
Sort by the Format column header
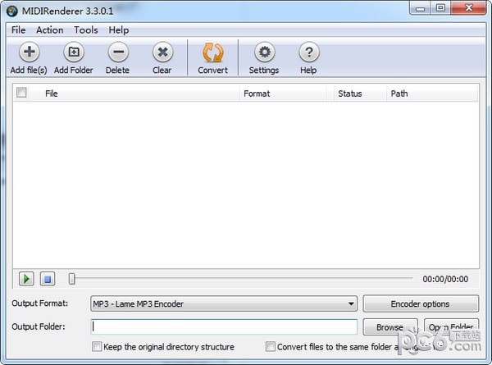coord(283,94)
